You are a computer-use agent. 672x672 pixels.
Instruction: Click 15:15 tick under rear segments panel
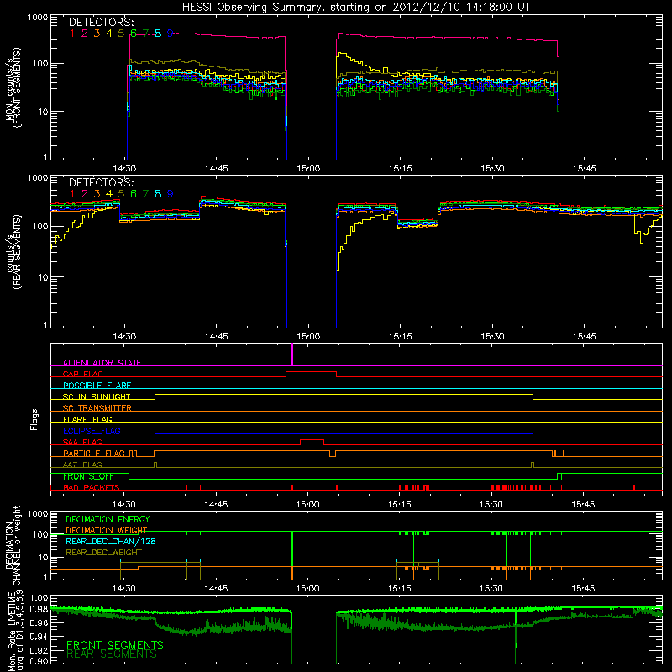(401, 337)
